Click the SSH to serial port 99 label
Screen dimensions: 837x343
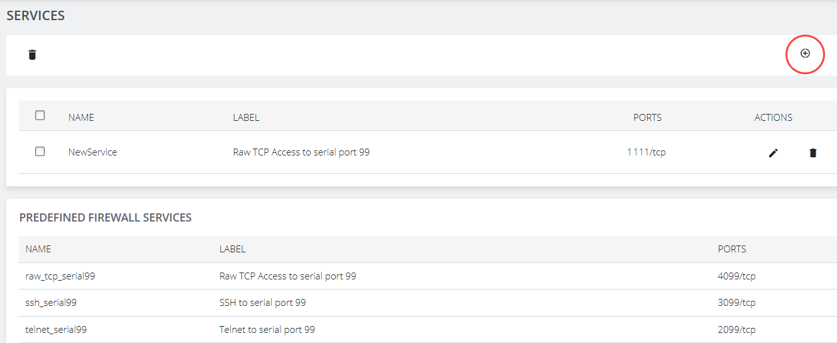tap(262, 303)
